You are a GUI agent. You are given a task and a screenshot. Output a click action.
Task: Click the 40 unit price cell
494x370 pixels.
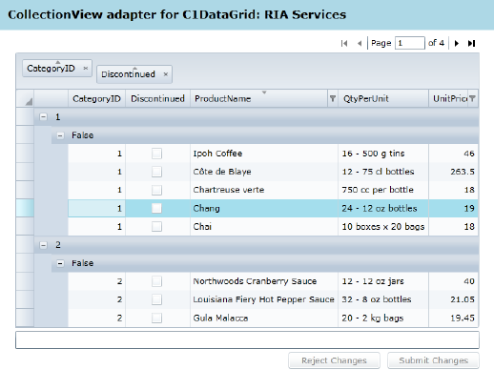[453, 281]
